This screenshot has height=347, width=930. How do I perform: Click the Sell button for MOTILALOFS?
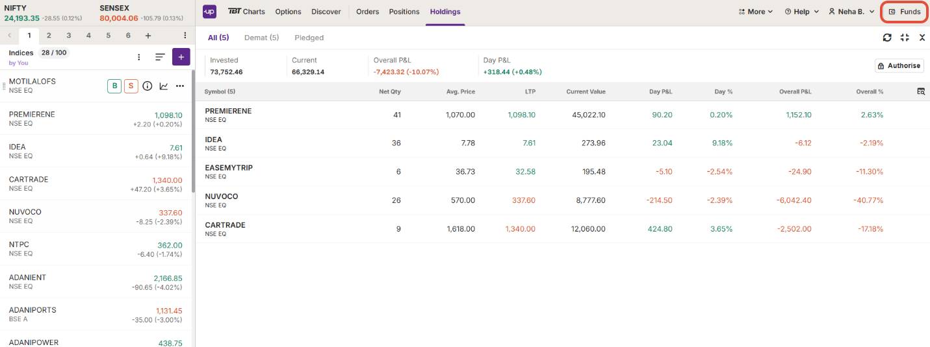(131, 86)
